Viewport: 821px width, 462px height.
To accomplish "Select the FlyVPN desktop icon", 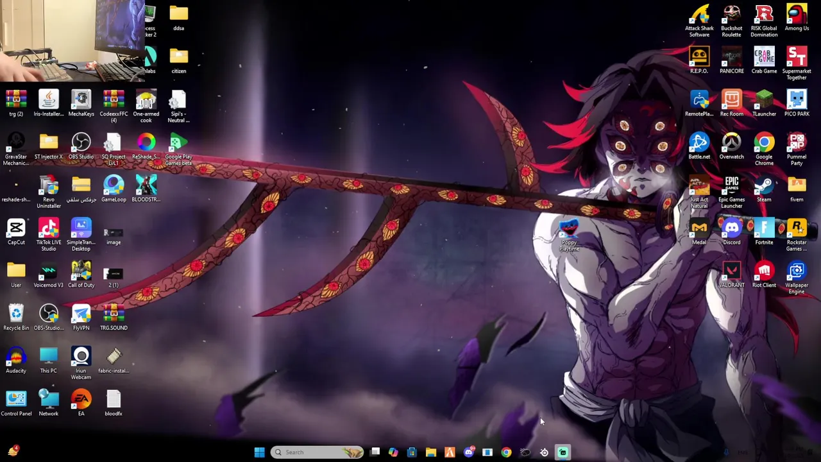I will coord(81,318).
